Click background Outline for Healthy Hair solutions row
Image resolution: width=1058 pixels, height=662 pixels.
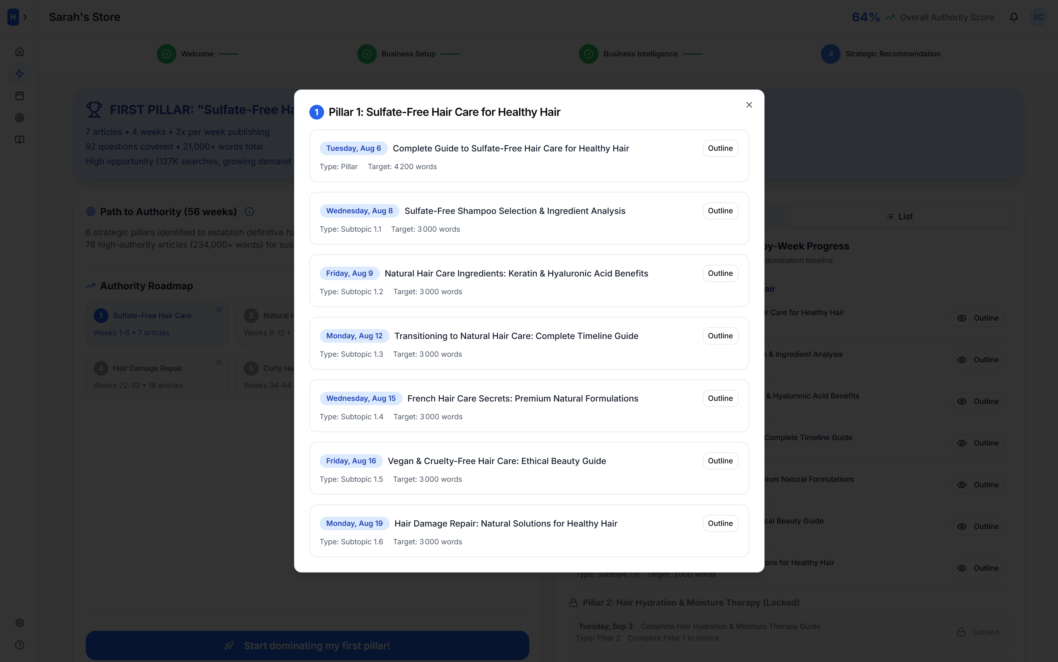[978, 568]
